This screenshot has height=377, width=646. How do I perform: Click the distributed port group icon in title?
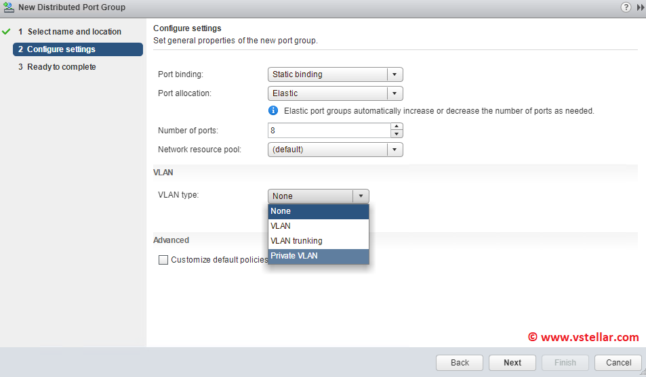(x=8, y=7)
